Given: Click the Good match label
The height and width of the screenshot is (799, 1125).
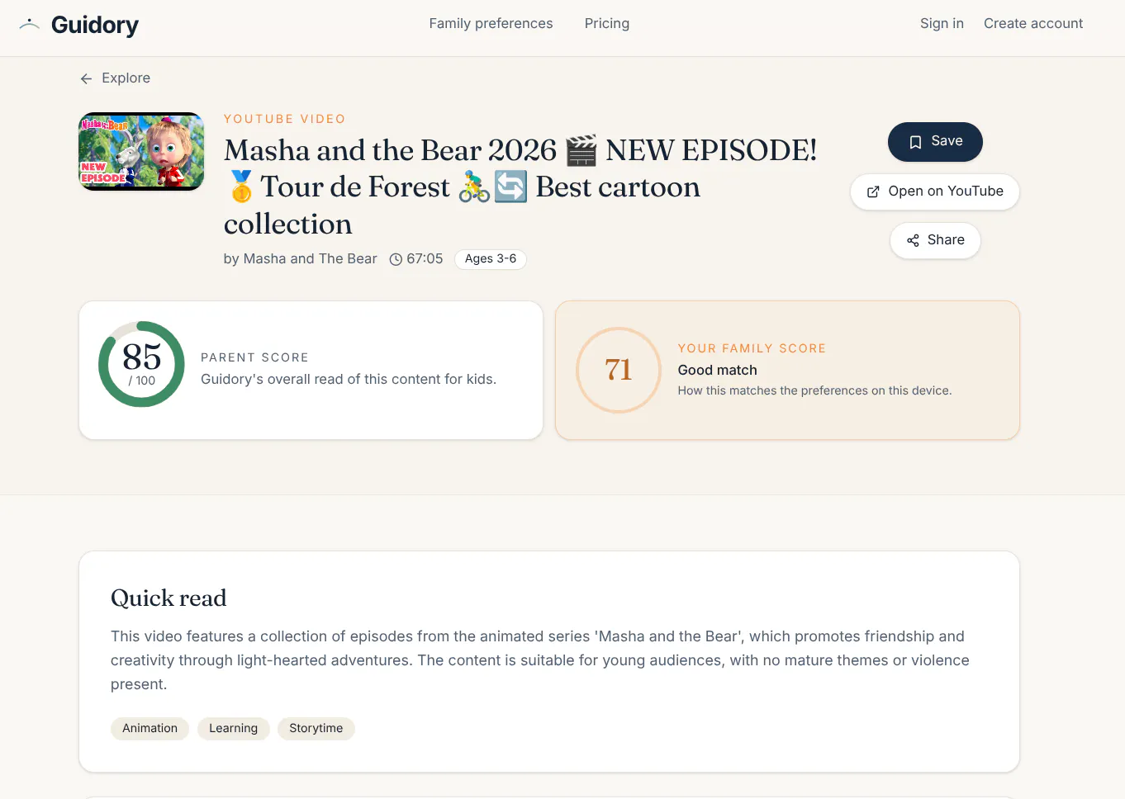Looking at the screenshot, I should pyautogui.click(x=717, y=370).
